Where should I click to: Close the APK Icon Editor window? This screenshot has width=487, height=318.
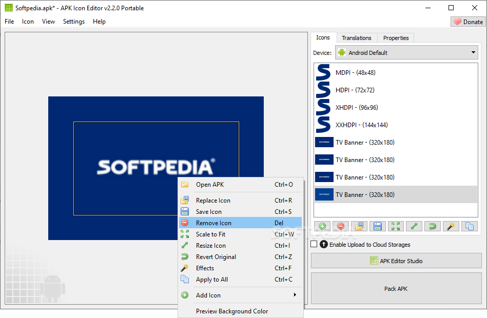tap(475, 8)
